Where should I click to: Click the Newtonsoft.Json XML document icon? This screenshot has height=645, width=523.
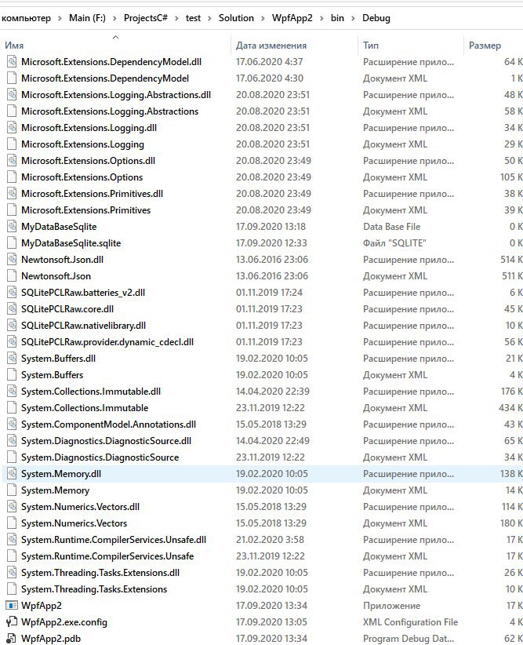point(12,276)
